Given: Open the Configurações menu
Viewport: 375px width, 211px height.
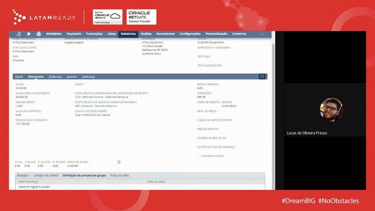Looking at the screenshot, I should pos(190,34).
